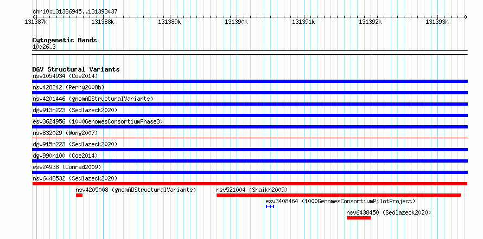Viewport: 483px width, 239px height.
Task: Select the blue bar under dgv913n223
Action: [x=250, y=115]
